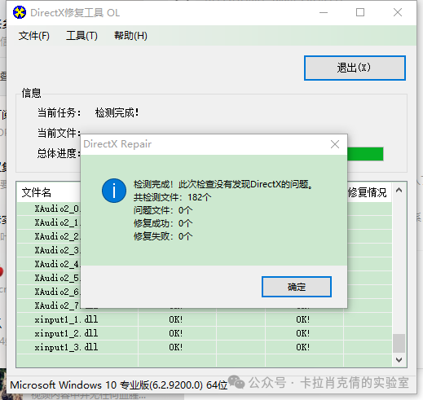Click the 共检测文件: 182个 line
Viewport: 423px width, 400px height.
point(172,197)
